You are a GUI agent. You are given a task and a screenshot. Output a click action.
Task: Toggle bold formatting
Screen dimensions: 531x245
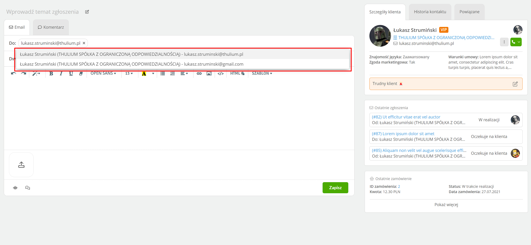coord(51,73)
